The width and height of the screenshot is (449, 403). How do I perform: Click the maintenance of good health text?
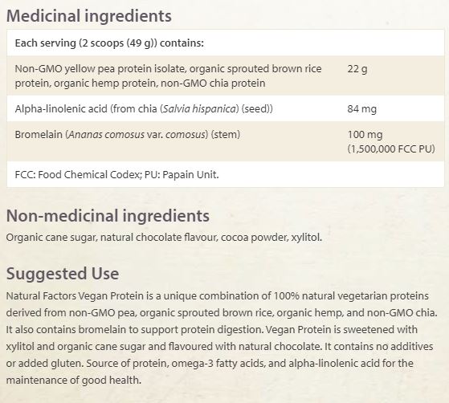[x=74, y=380]
